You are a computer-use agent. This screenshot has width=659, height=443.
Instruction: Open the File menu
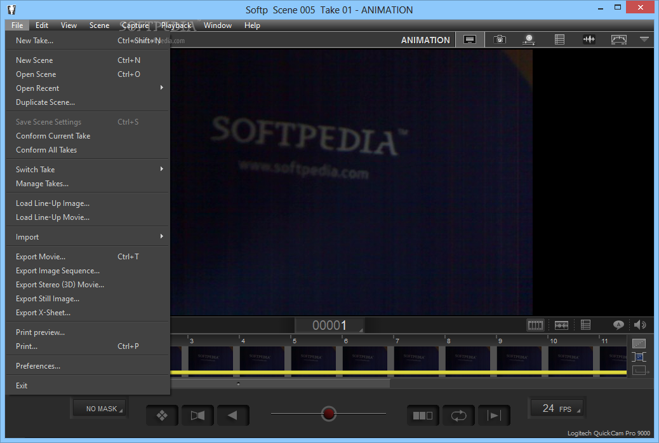[17, 25]
